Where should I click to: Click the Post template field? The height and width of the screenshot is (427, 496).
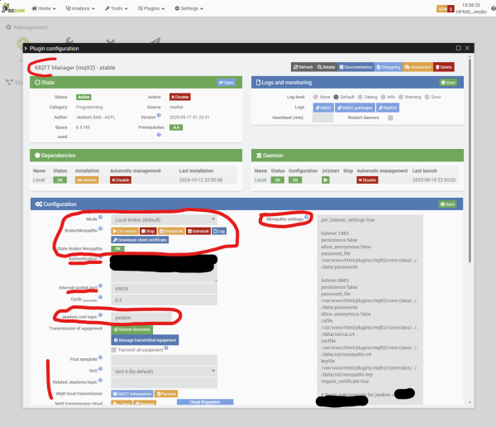tap(164, 360)
